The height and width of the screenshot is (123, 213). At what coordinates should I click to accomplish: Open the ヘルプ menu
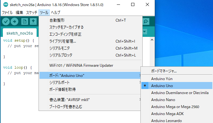[x=56, y=13]
